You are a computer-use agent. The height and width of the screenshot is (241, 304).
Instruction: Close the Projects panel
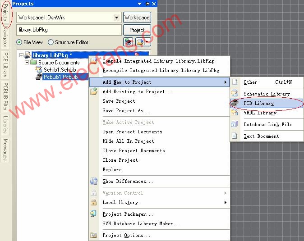point(154,4)
